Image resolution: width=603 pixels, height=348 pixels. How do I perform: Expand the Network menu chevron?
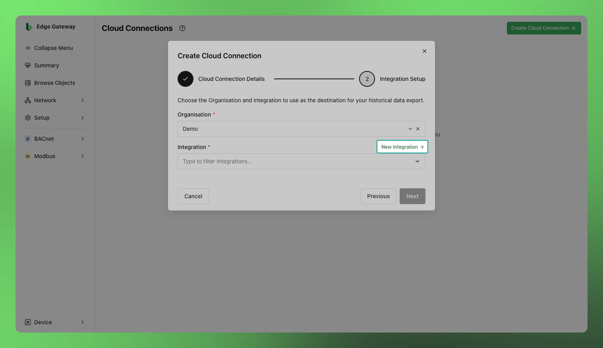click(83, 100)
